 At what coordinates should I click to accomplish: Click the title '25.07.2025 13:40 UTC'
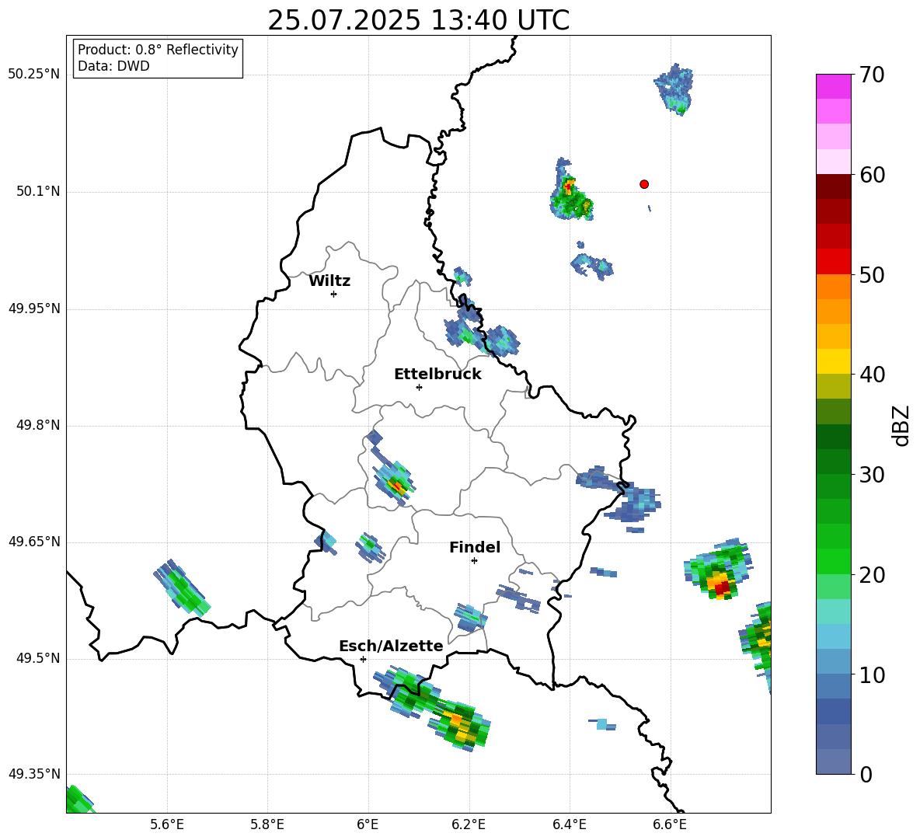(x=419, y=20)
